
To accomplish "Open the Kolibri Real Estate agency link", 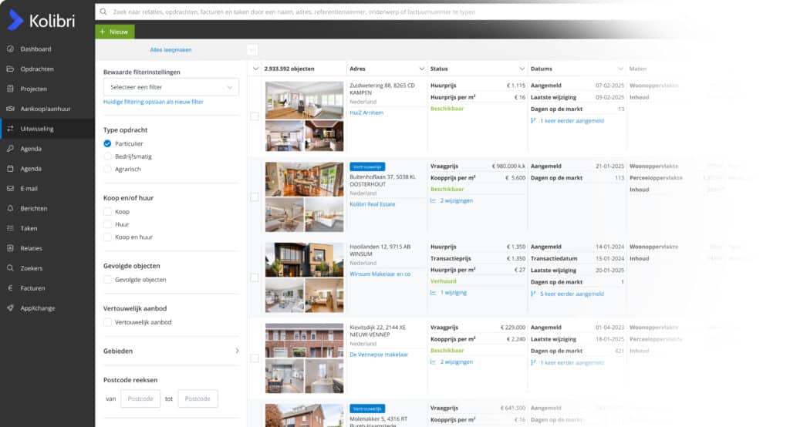I will pyautogui.click(x=373, y=204).
